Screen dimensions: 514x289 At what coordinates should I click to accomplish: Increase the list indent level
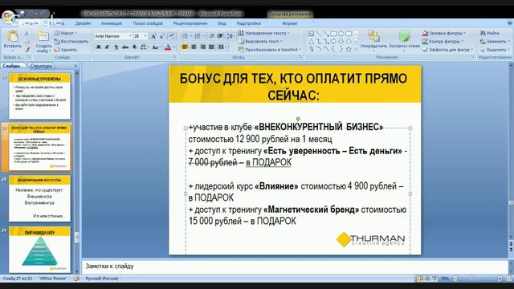pos(220,36)
